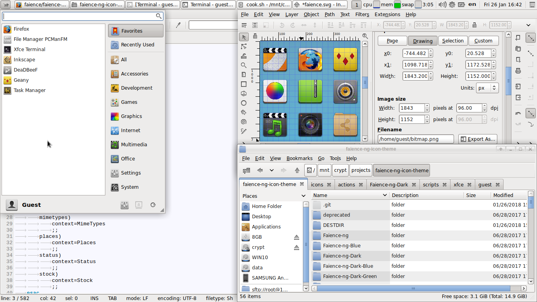The width and height of the screenshot is (537, 302).
Task: Click the zoom magnifier above the canvas scrollbar
Action: [x=365, y=36]
